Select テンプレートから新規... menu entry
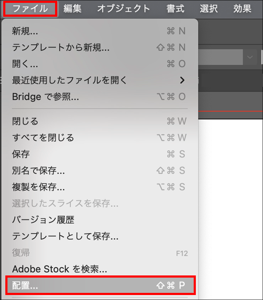This screenshot has height=300, width=263. 61,47
